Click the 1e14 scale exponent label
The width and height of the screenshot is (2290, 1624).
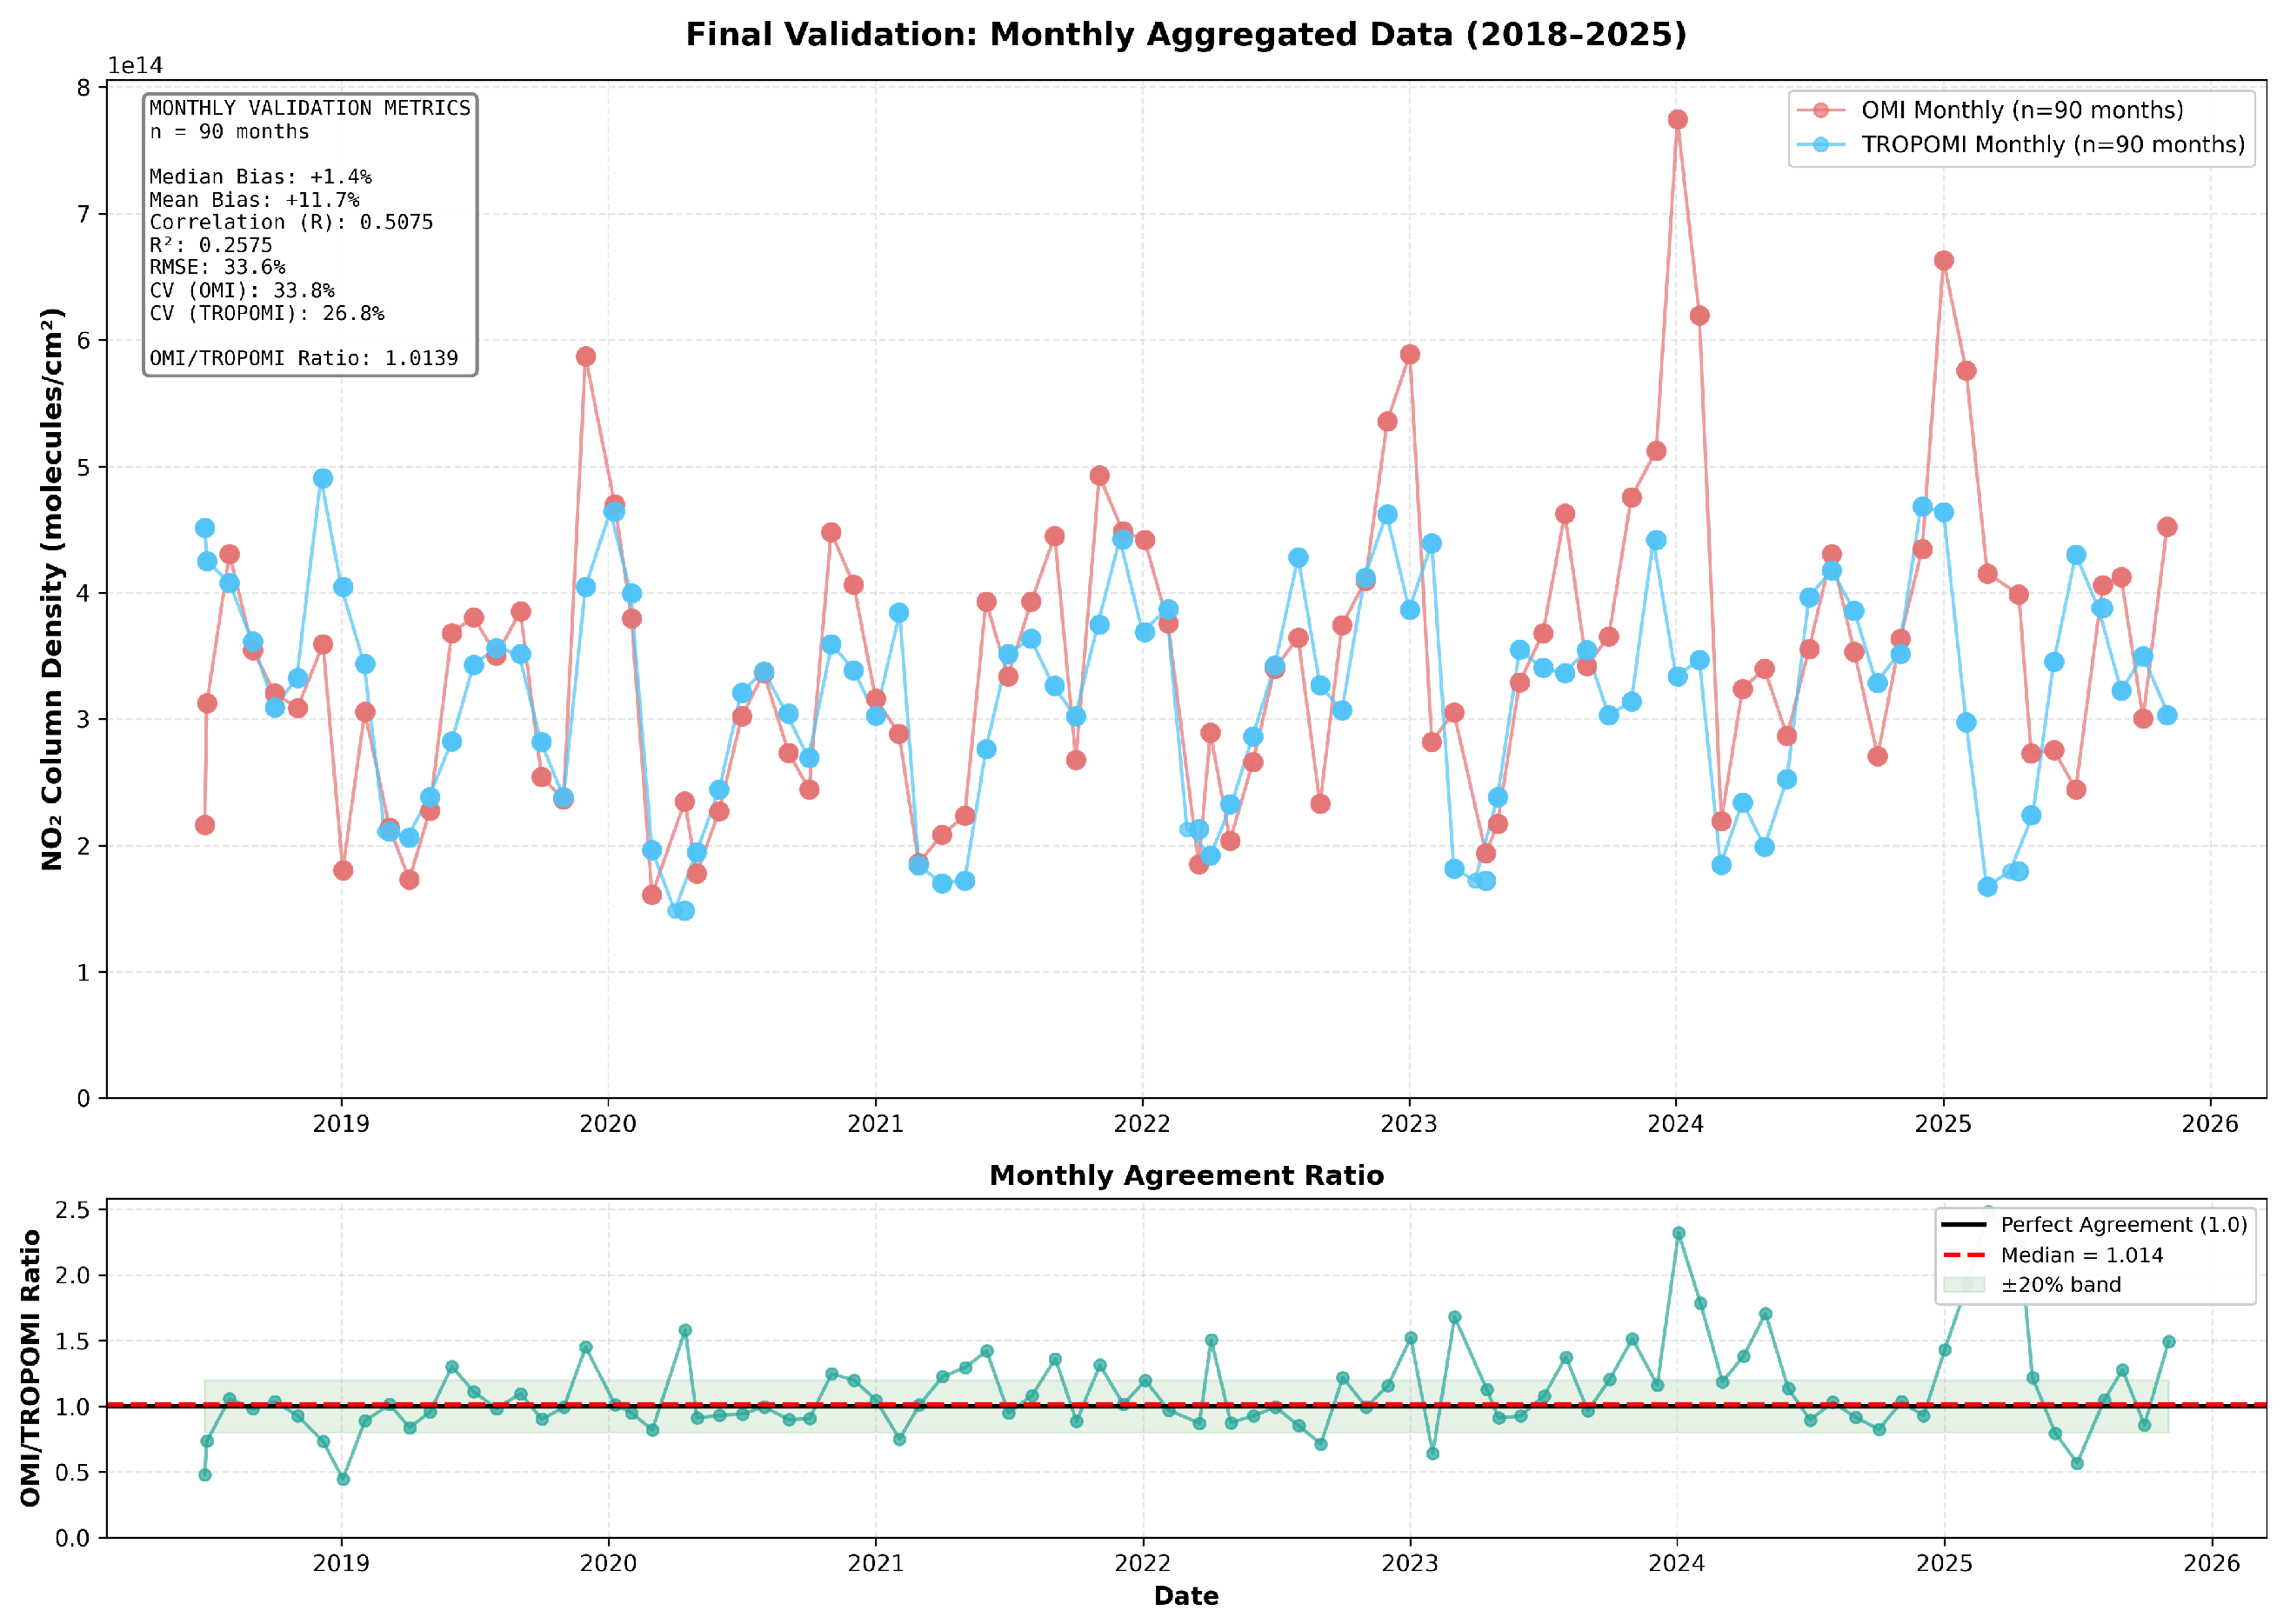click(135, 66)
